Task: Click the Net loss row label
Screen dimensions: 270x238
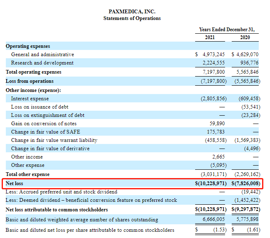Action: (x=14, y=183)
